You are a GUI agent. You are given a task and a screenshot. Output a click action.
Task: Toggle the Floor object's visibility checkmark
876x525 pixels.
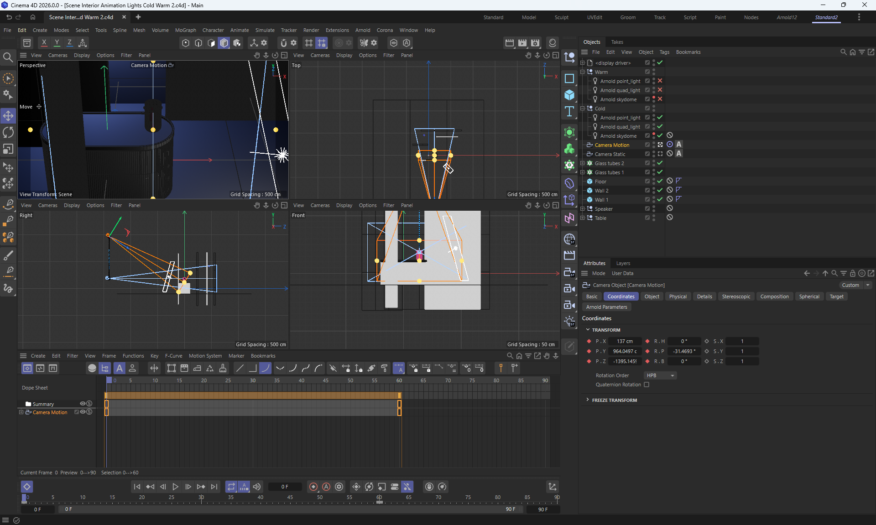tap(660, 181)
